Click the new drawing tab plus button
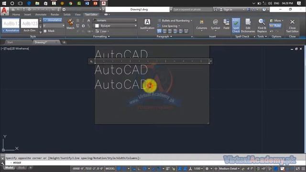 (x=64, y=42)
